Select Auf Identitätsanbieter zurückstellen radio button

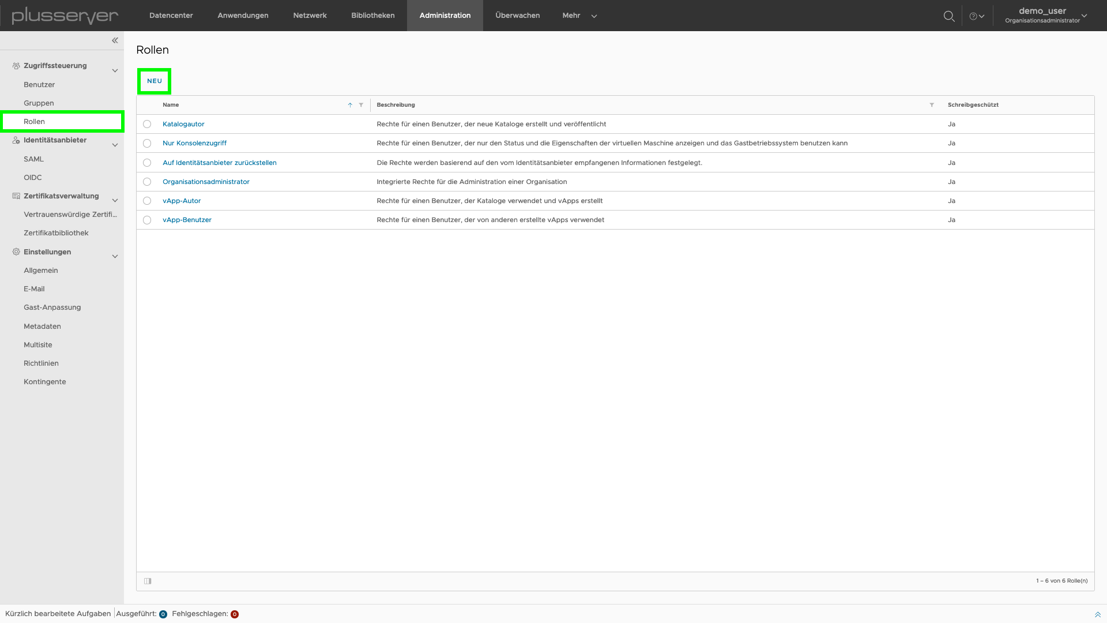147,163
